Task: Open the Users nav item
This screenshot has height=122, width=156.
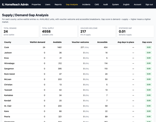Action: tap(48, 5)
